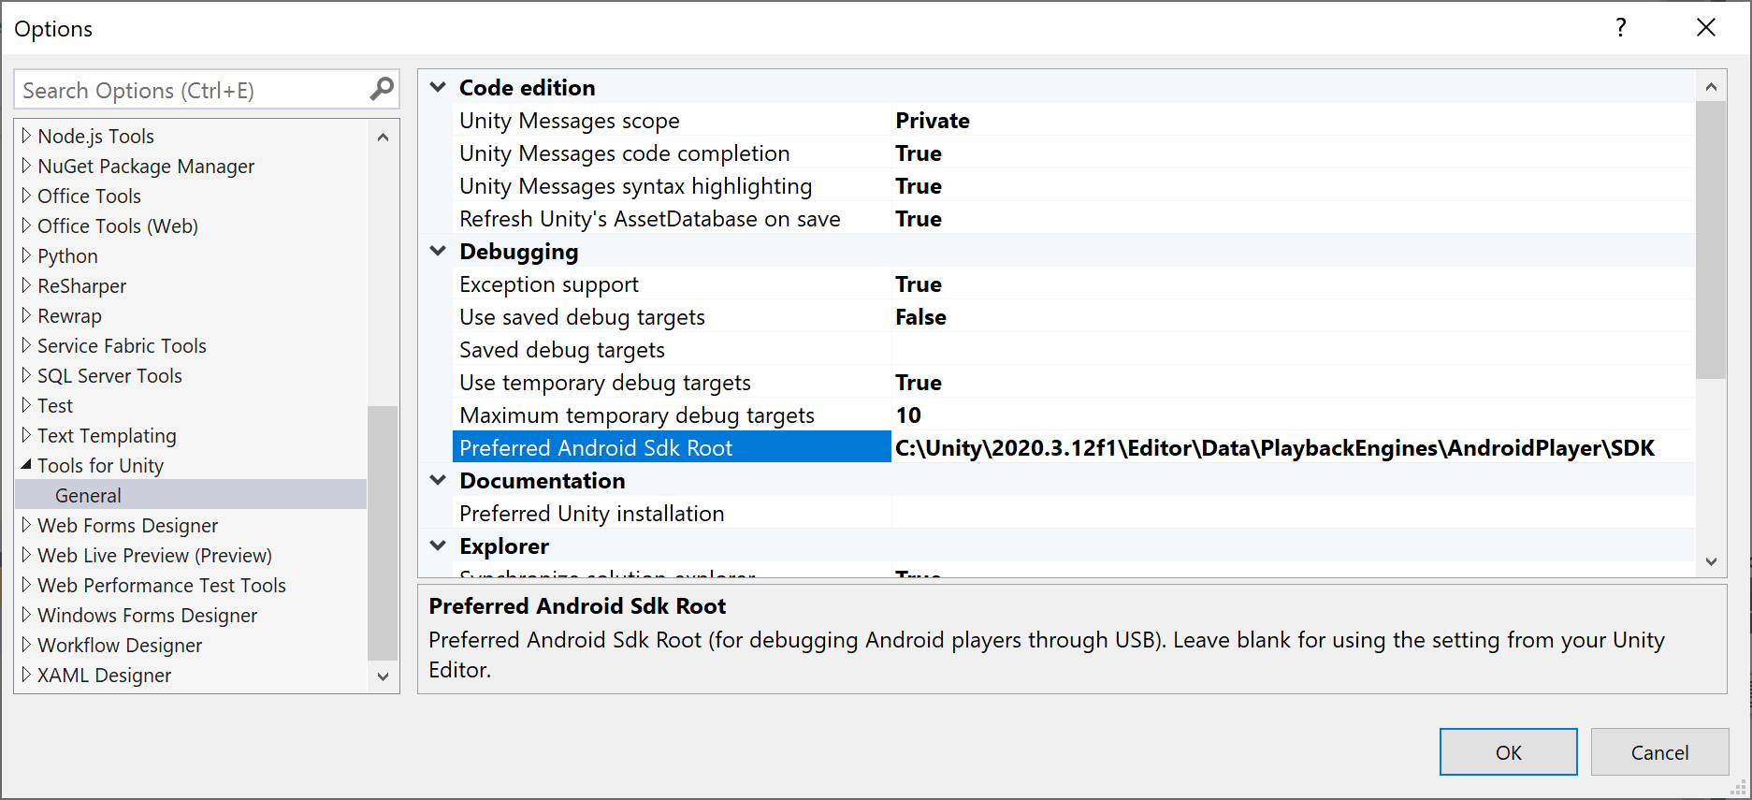
Task: Toggle Unity Messages code completion value
Action: pos(919,153)
